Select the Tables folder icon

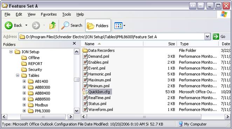pyautogui.click(x=24, y=75)
